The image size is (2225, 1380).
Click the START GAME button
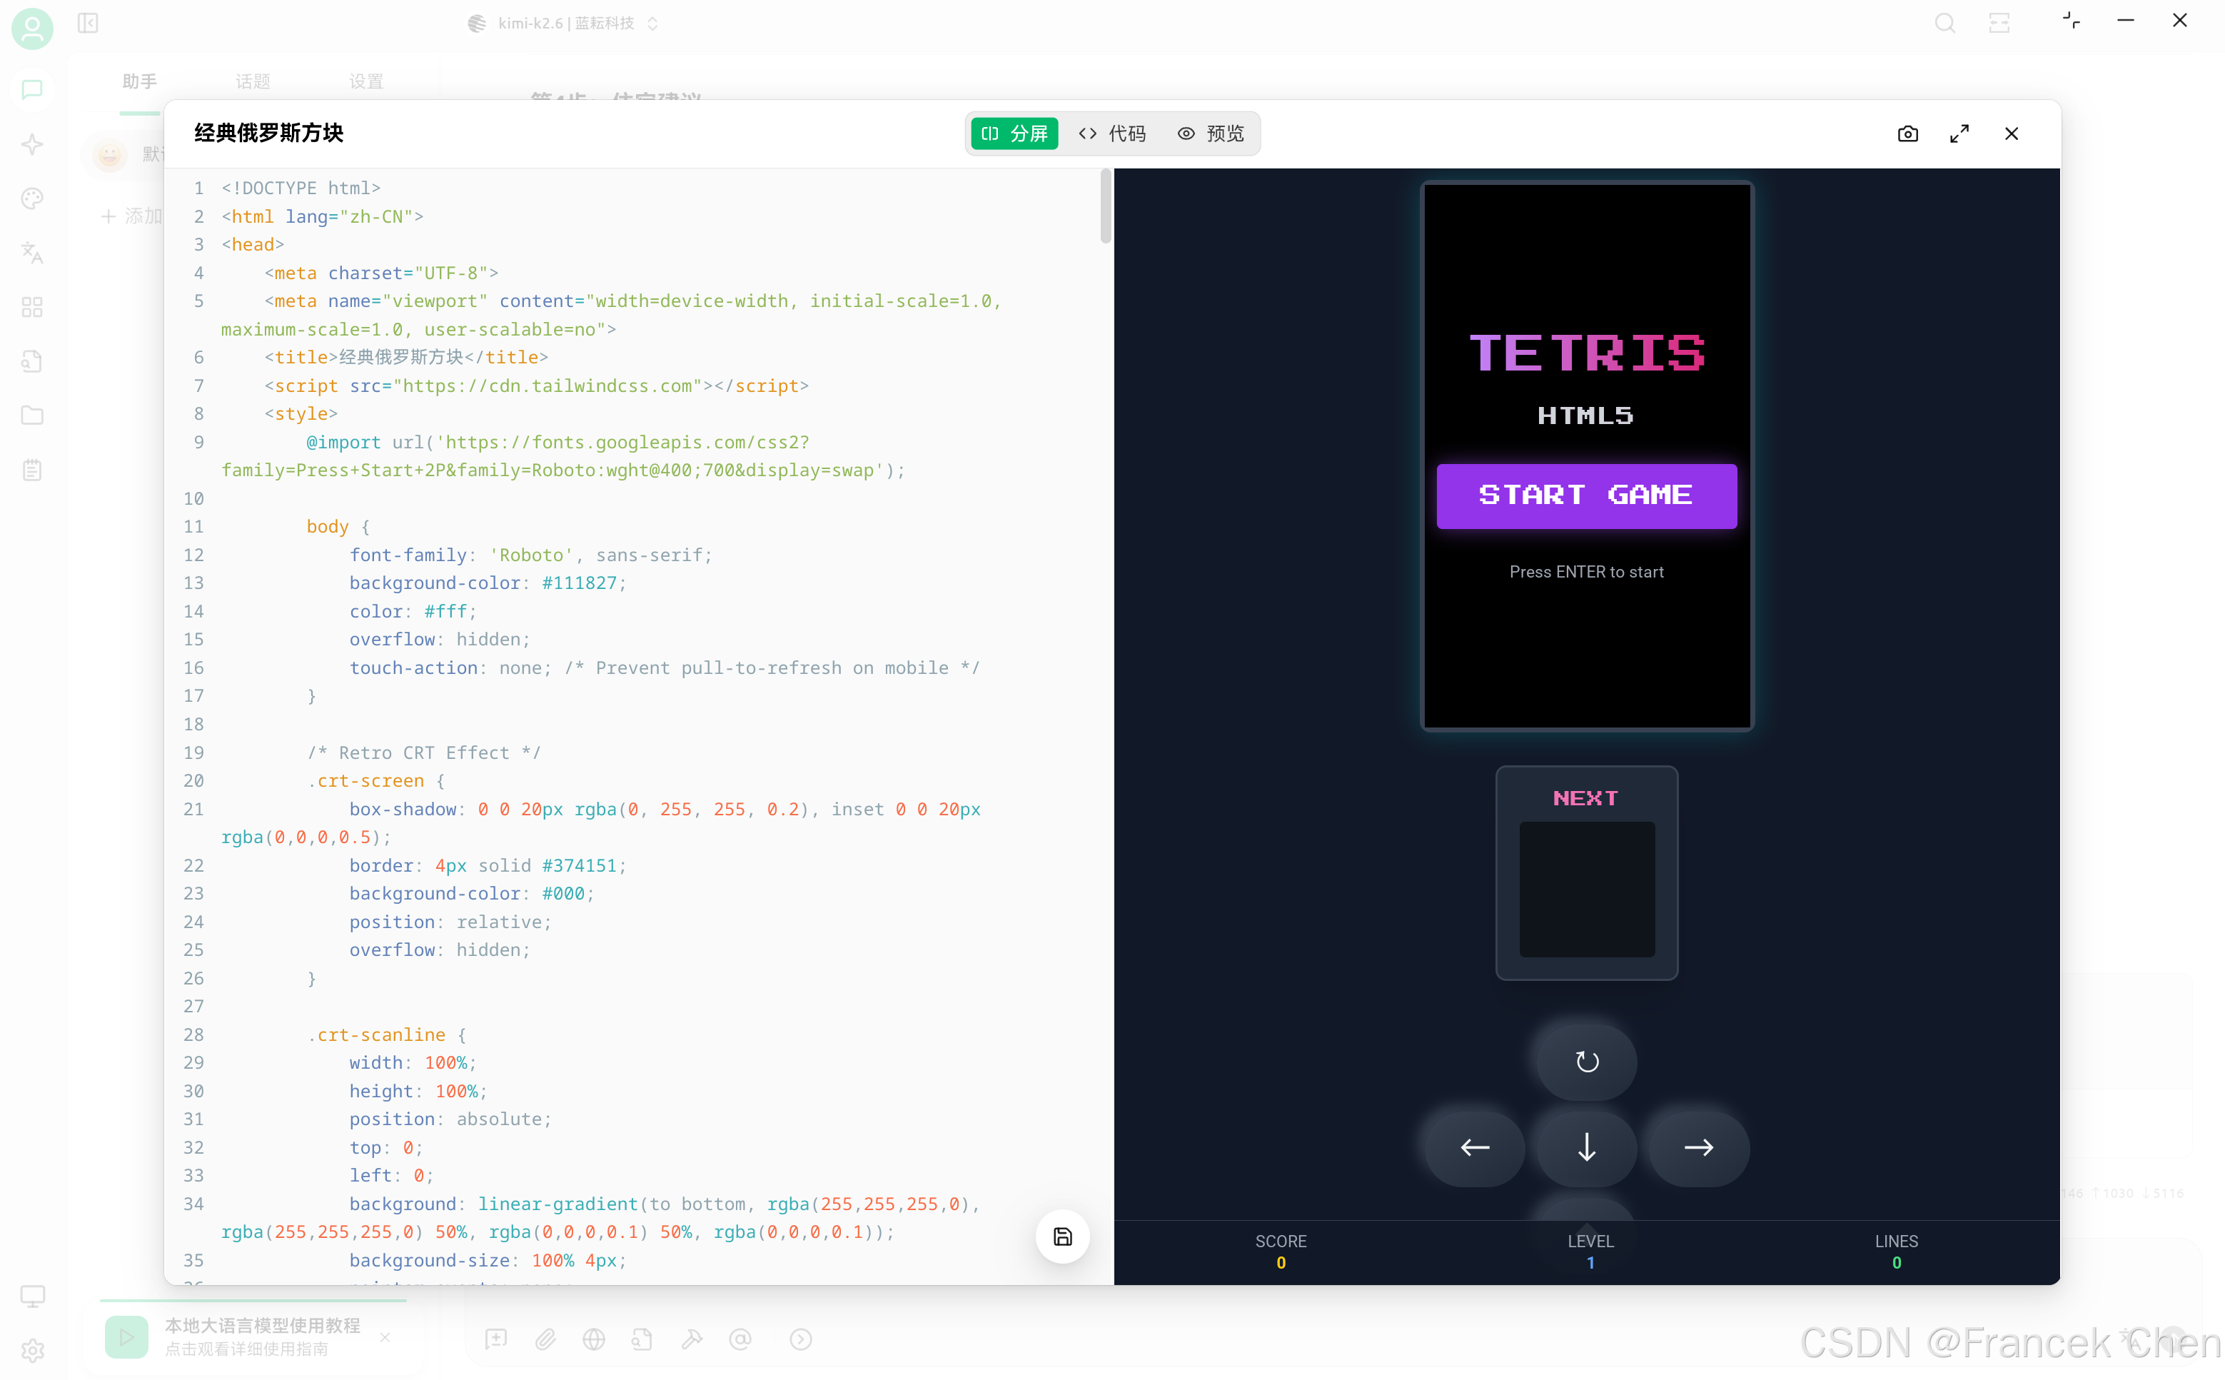pyautogui.click(x=1586, y=495)
